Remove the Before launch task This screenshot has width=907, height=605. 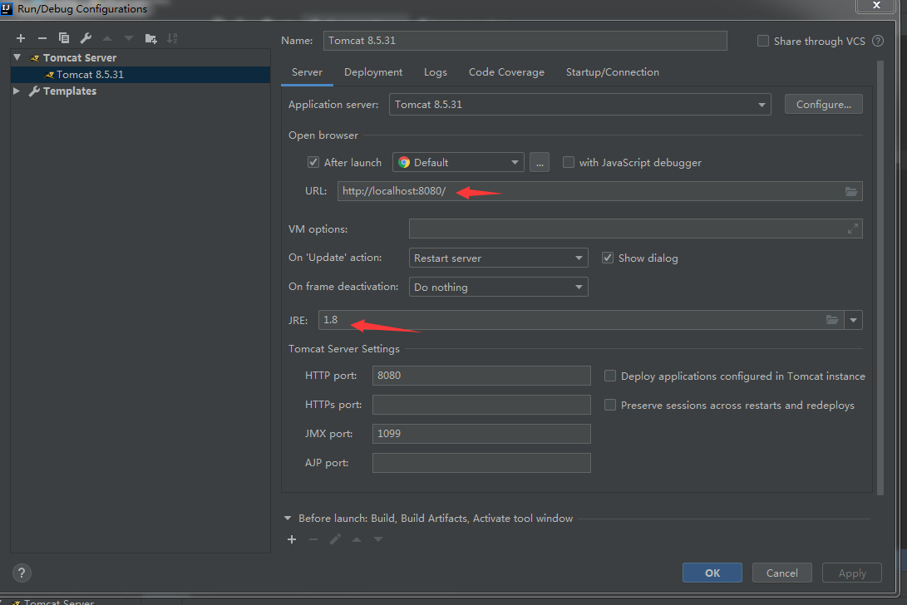(313, 539)
